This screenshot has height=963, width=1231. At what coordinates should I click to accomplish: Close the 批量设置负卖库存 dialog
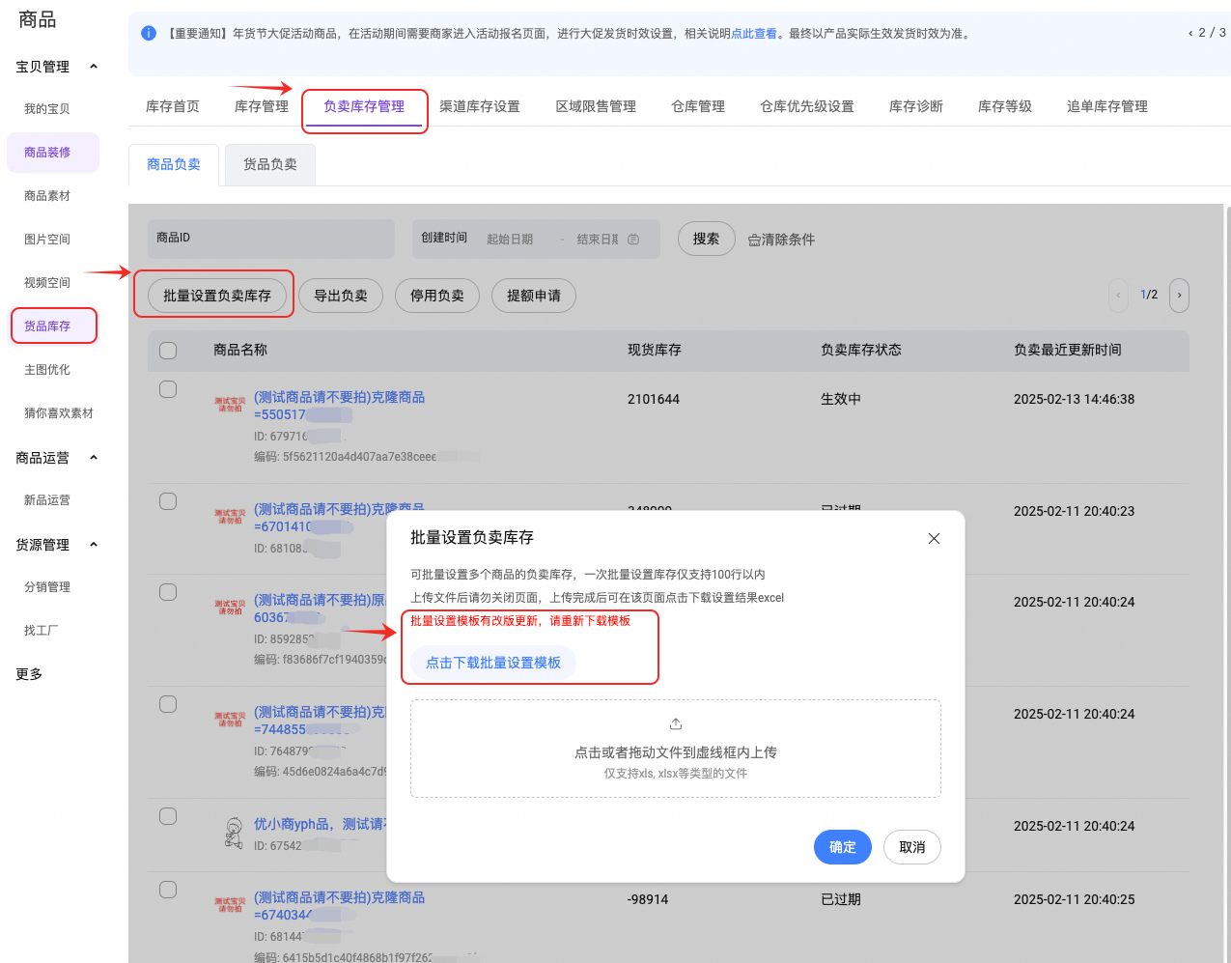point(934,538)
